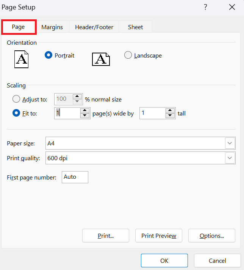Open Print Preview
Image resolution: width=244 pixels, height=270 pixels.
[x=159, y=236]
